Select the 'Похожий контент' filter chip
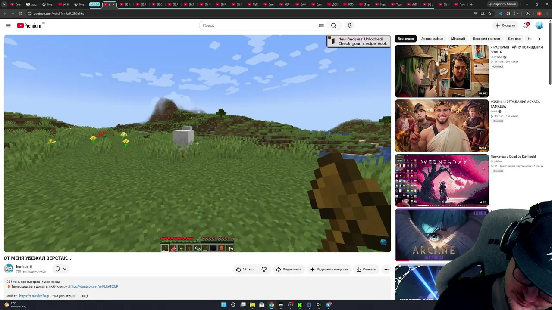Image resolution: width=552 pixels, height=310 pixels. point(486,39)
